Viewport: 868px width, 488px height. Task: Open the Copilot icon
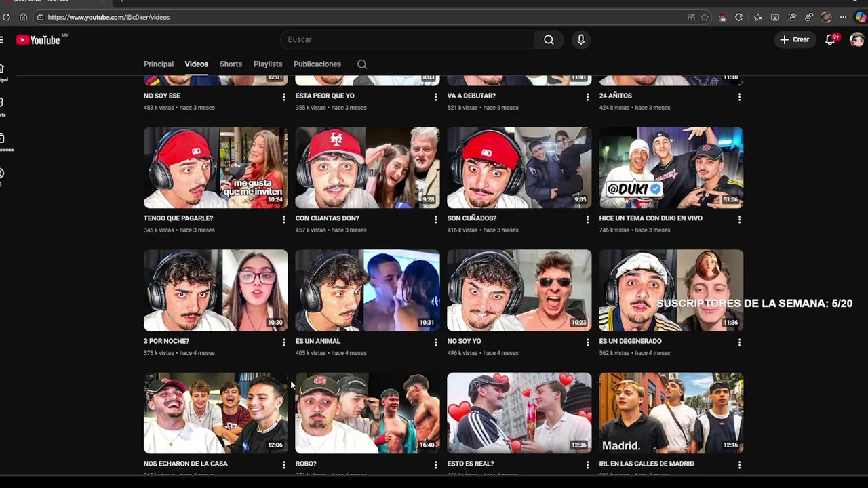coord(860,18)
